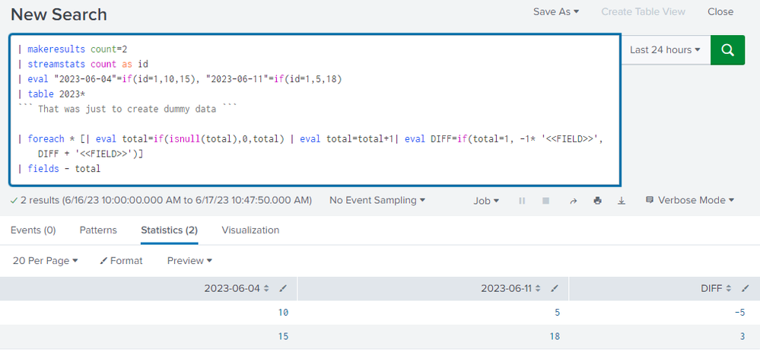Stop the search job

[x=545, y=201]
